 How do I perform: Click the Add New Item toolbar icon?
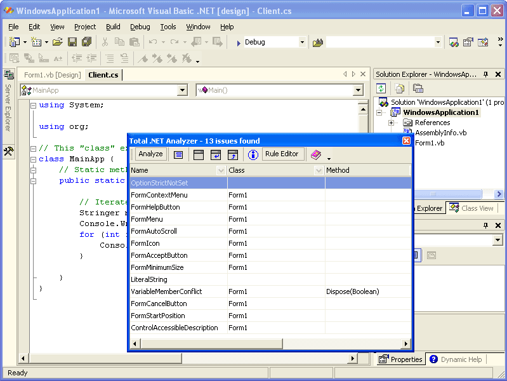[x=36, y=42]
